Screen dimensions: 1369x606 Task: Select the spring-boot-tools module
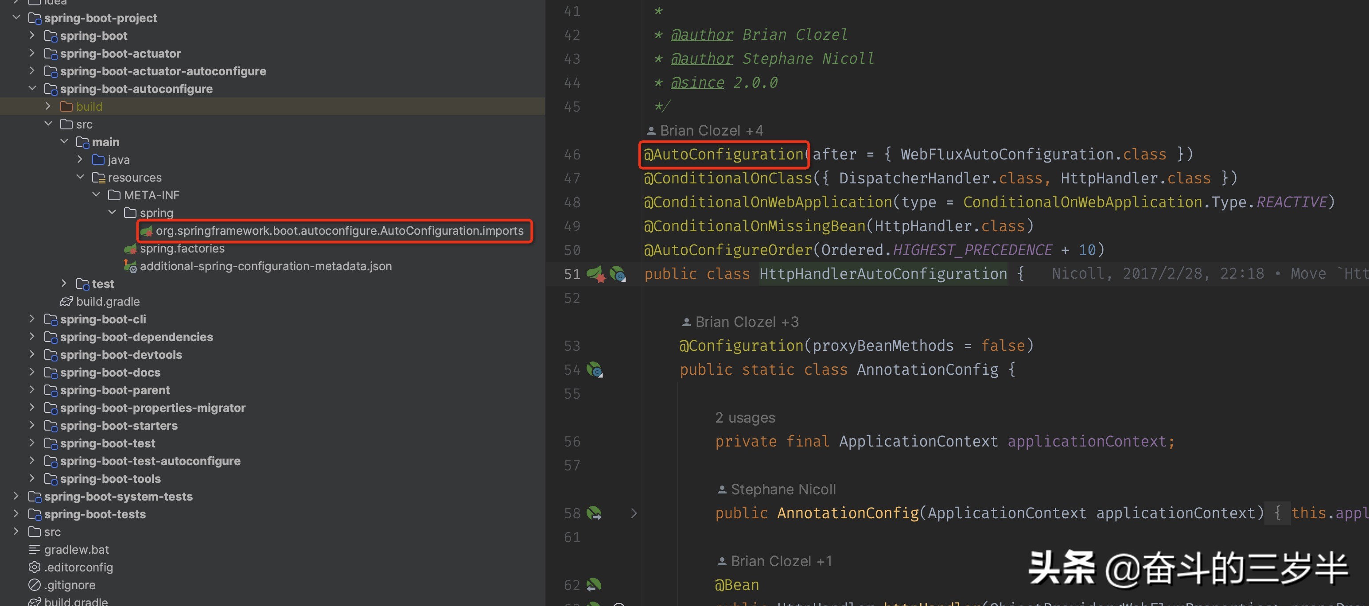(111, 478)
